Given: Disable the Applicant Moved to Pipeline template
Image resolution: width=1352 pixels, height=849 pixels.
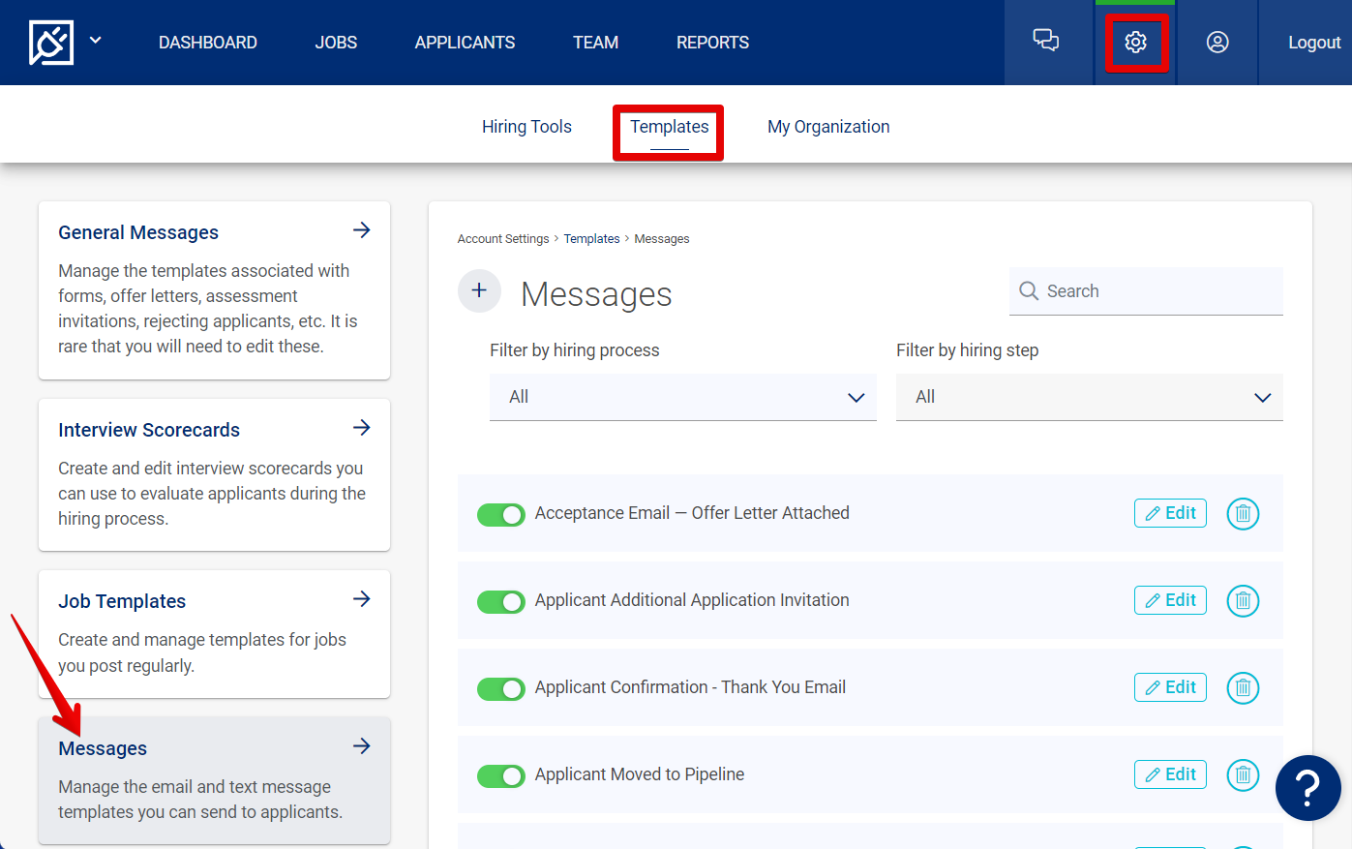Looking at the screenshot, I should (500, 775).
